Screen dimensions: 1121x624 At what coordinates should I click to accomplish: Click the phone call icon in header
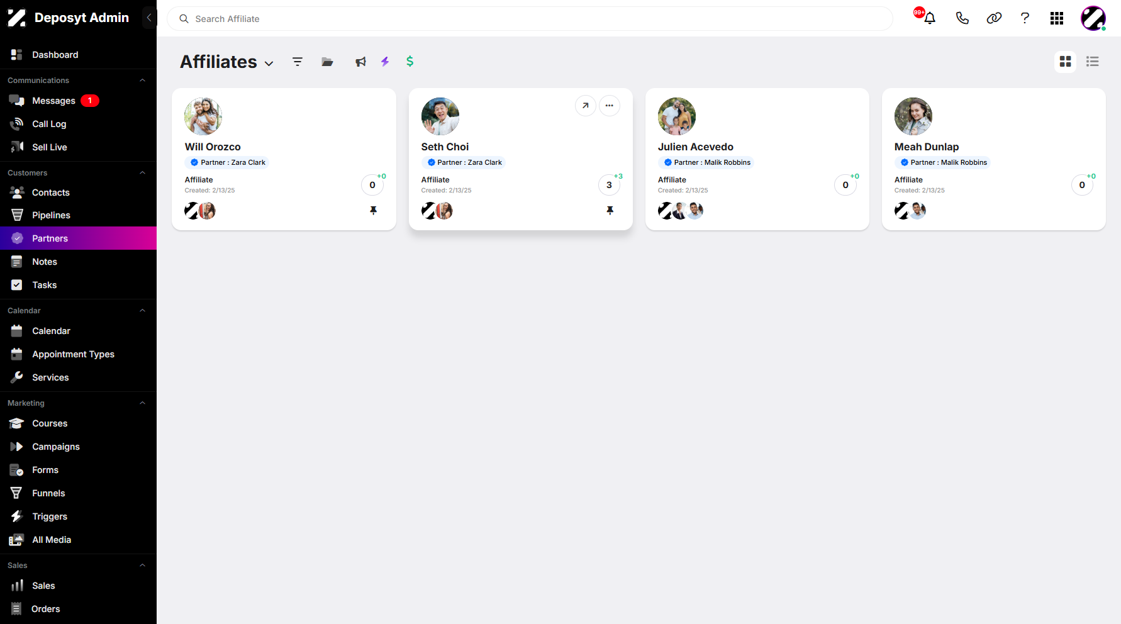point(962,18)
